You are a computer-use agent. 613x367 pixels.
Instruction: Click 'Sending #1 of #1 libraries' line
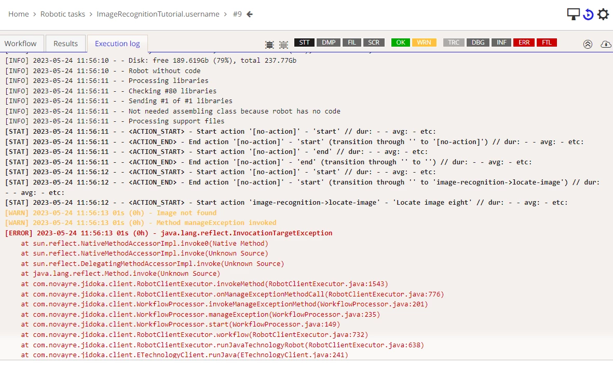[x=118, y=101]
